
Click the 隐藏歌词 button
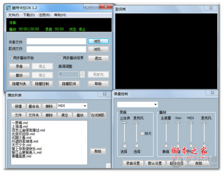point(69,84)
